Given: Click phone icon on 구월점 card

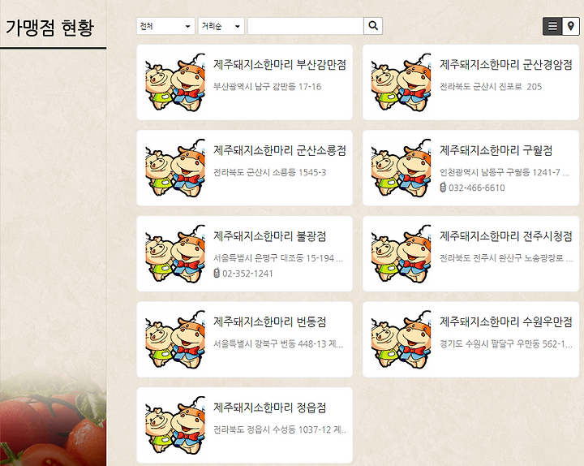Looking at the screenshot, I should (x=443, y=188).
